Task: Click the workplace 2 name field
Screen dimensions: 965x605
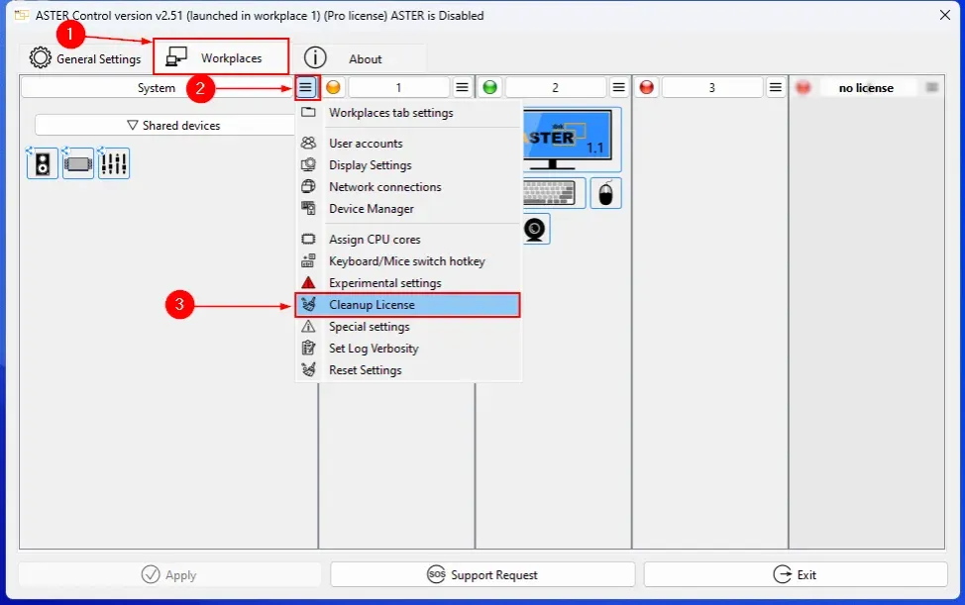Action: point(555,88)
